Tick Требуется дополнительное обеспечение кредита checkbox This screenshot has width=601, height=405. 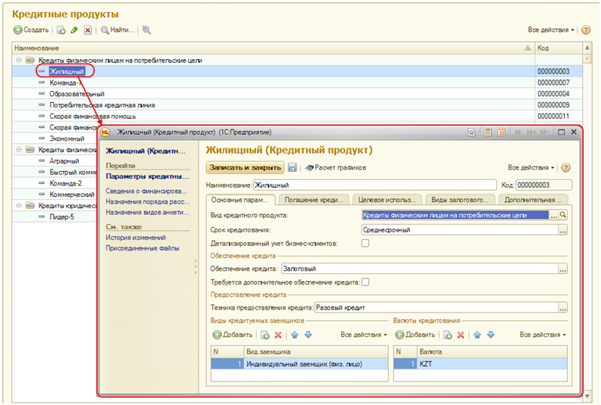point(365,282)
